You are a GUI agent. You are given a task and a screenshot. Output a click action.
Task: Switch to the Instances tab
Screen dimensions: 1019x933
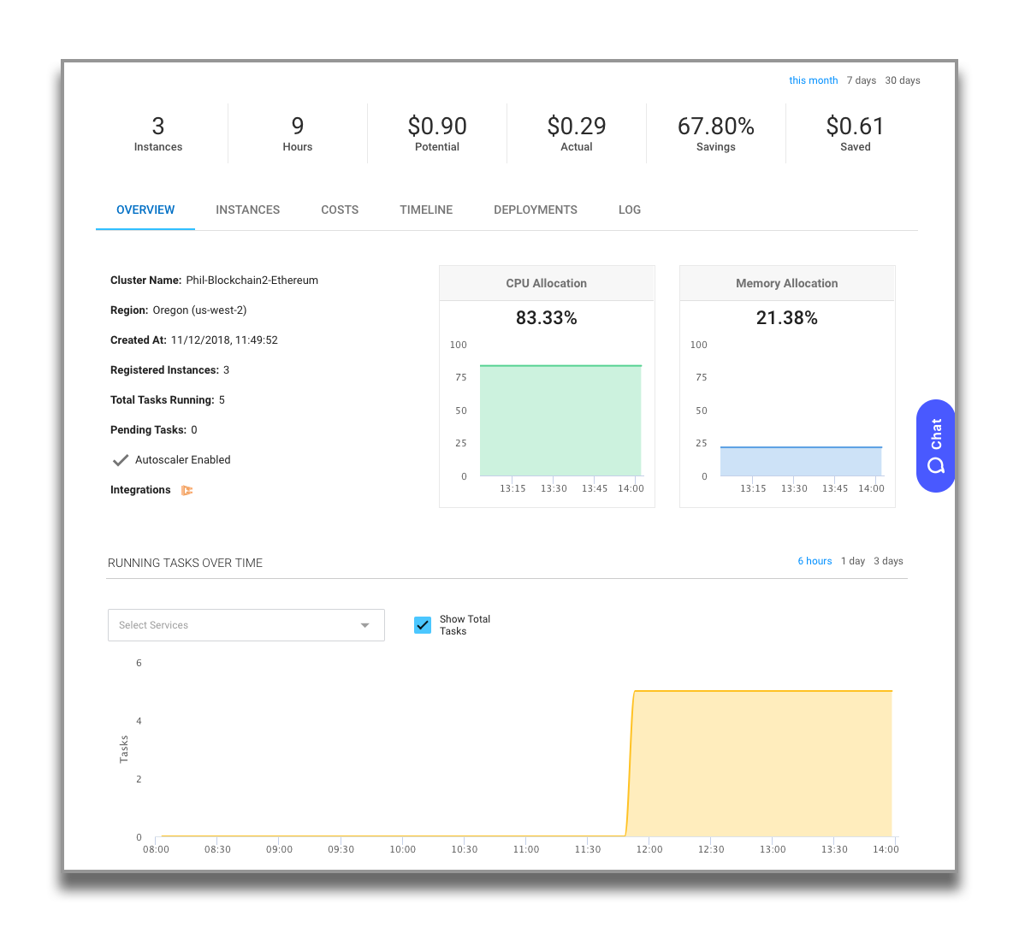click(x=247, y=210)
